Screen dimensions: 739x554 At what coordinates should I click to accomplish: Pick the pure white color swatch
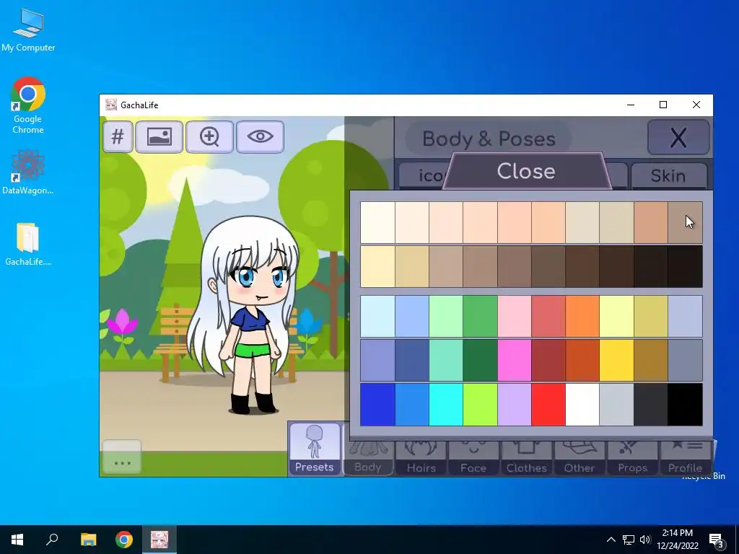[582, 405]
